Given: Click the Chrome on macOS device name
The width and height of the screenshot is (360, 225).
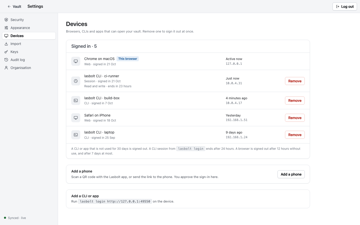Looking at the screenshot, I should [x=99, y=59].
